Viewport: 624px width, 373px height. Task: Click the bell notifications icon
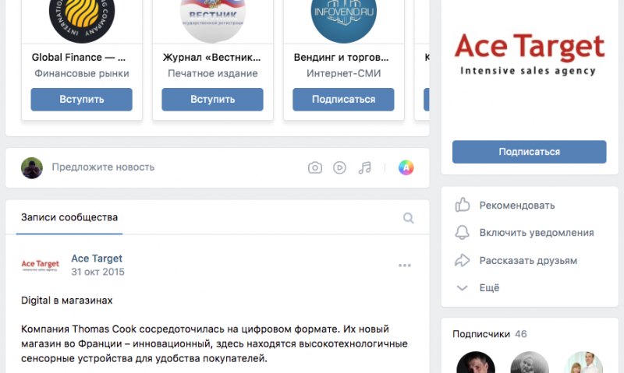(462, 232)
